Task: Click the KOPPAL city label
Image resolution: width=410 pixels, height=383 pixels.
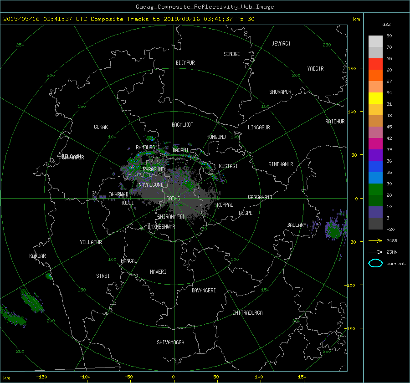Action: (225, 205)
